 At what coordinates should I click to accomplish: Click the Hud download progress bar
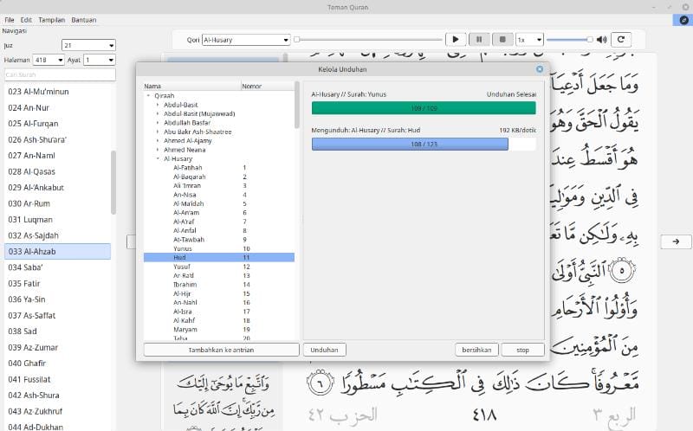click(x=424, y=144)
